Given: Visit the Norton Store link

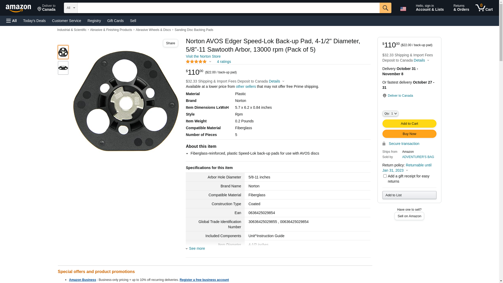Looking at the screenshot, I should coord(203,56).
